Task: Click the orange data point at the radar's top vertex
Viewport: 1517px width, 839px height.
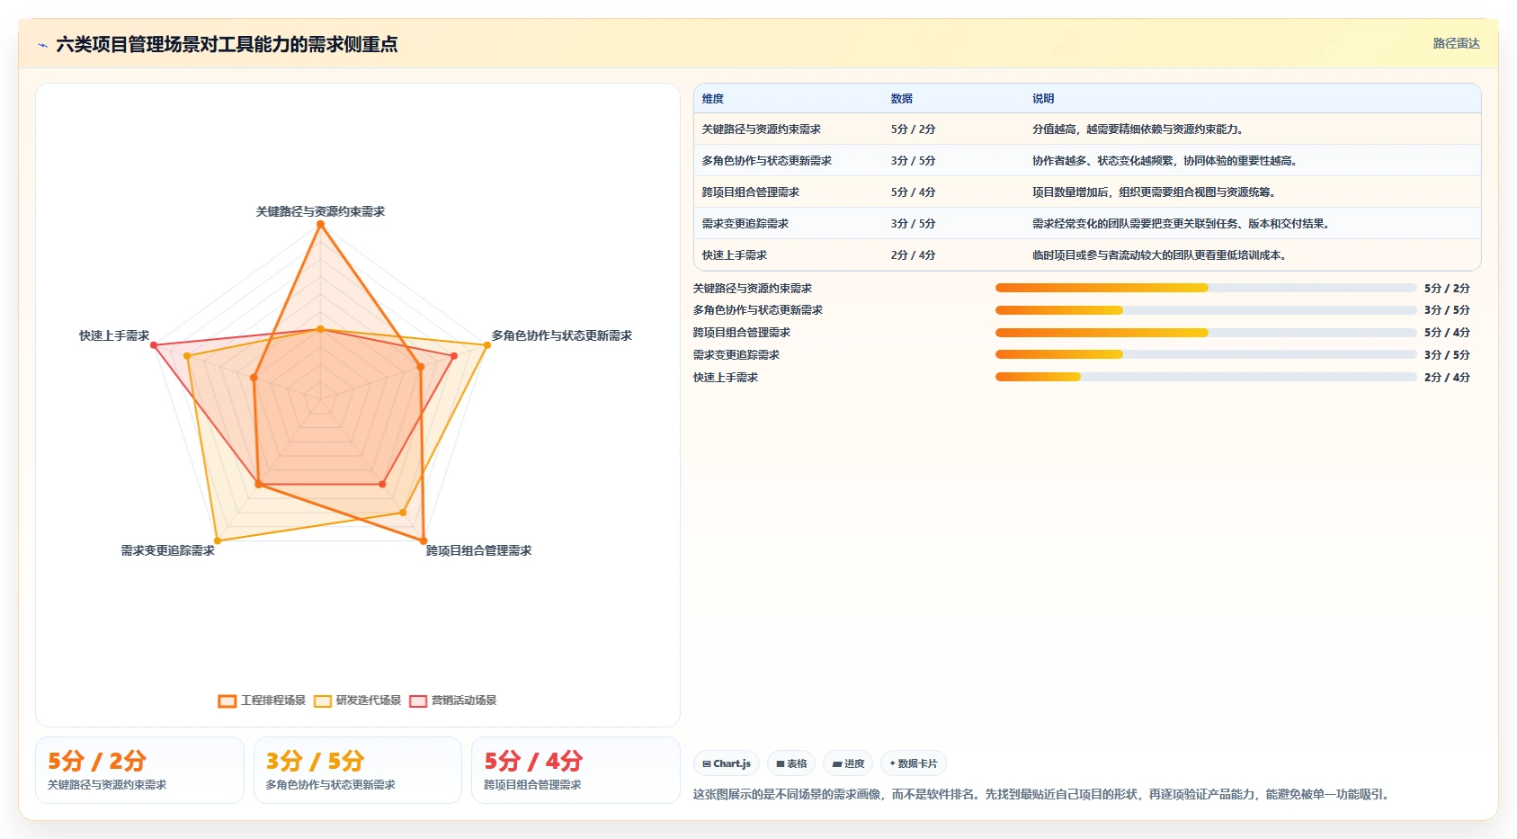Action: (x=320, y=224)
